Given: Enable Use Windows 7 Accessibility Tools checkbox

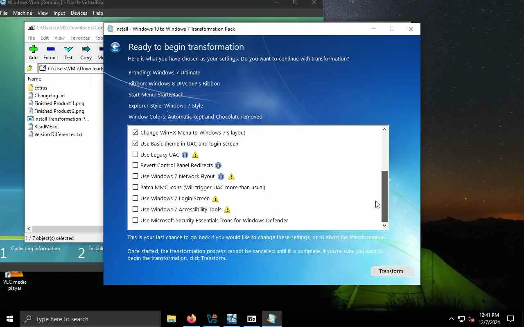Looking at the screenshot, I should (x=135, y=209).
